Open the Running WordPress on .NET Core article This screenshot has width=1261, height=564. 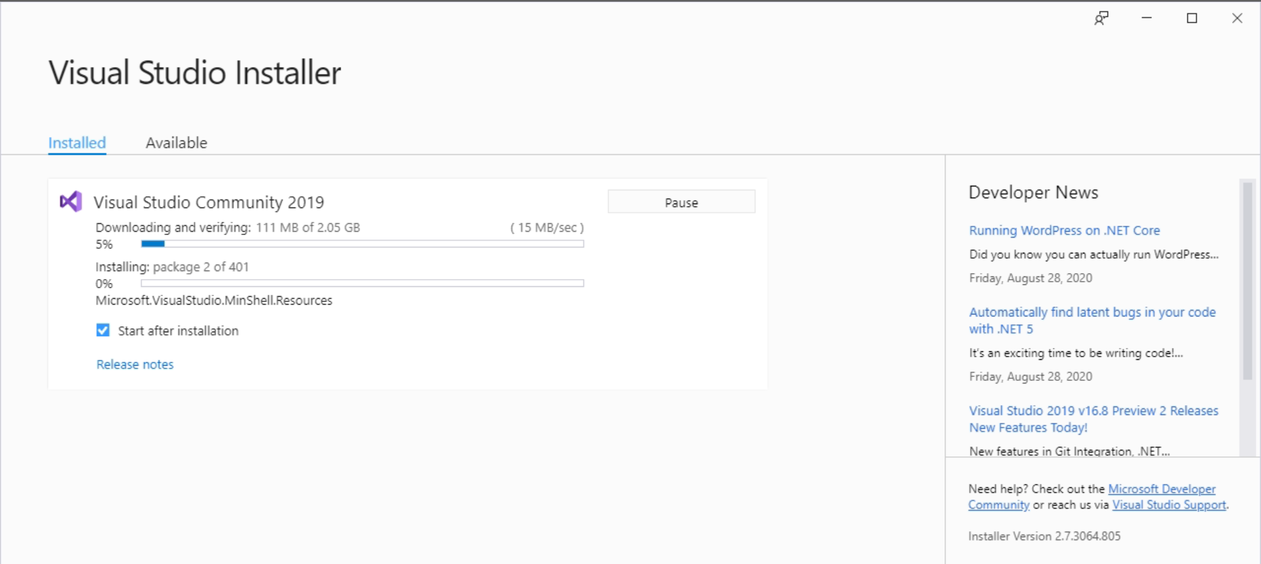[x=1064, y=230]
